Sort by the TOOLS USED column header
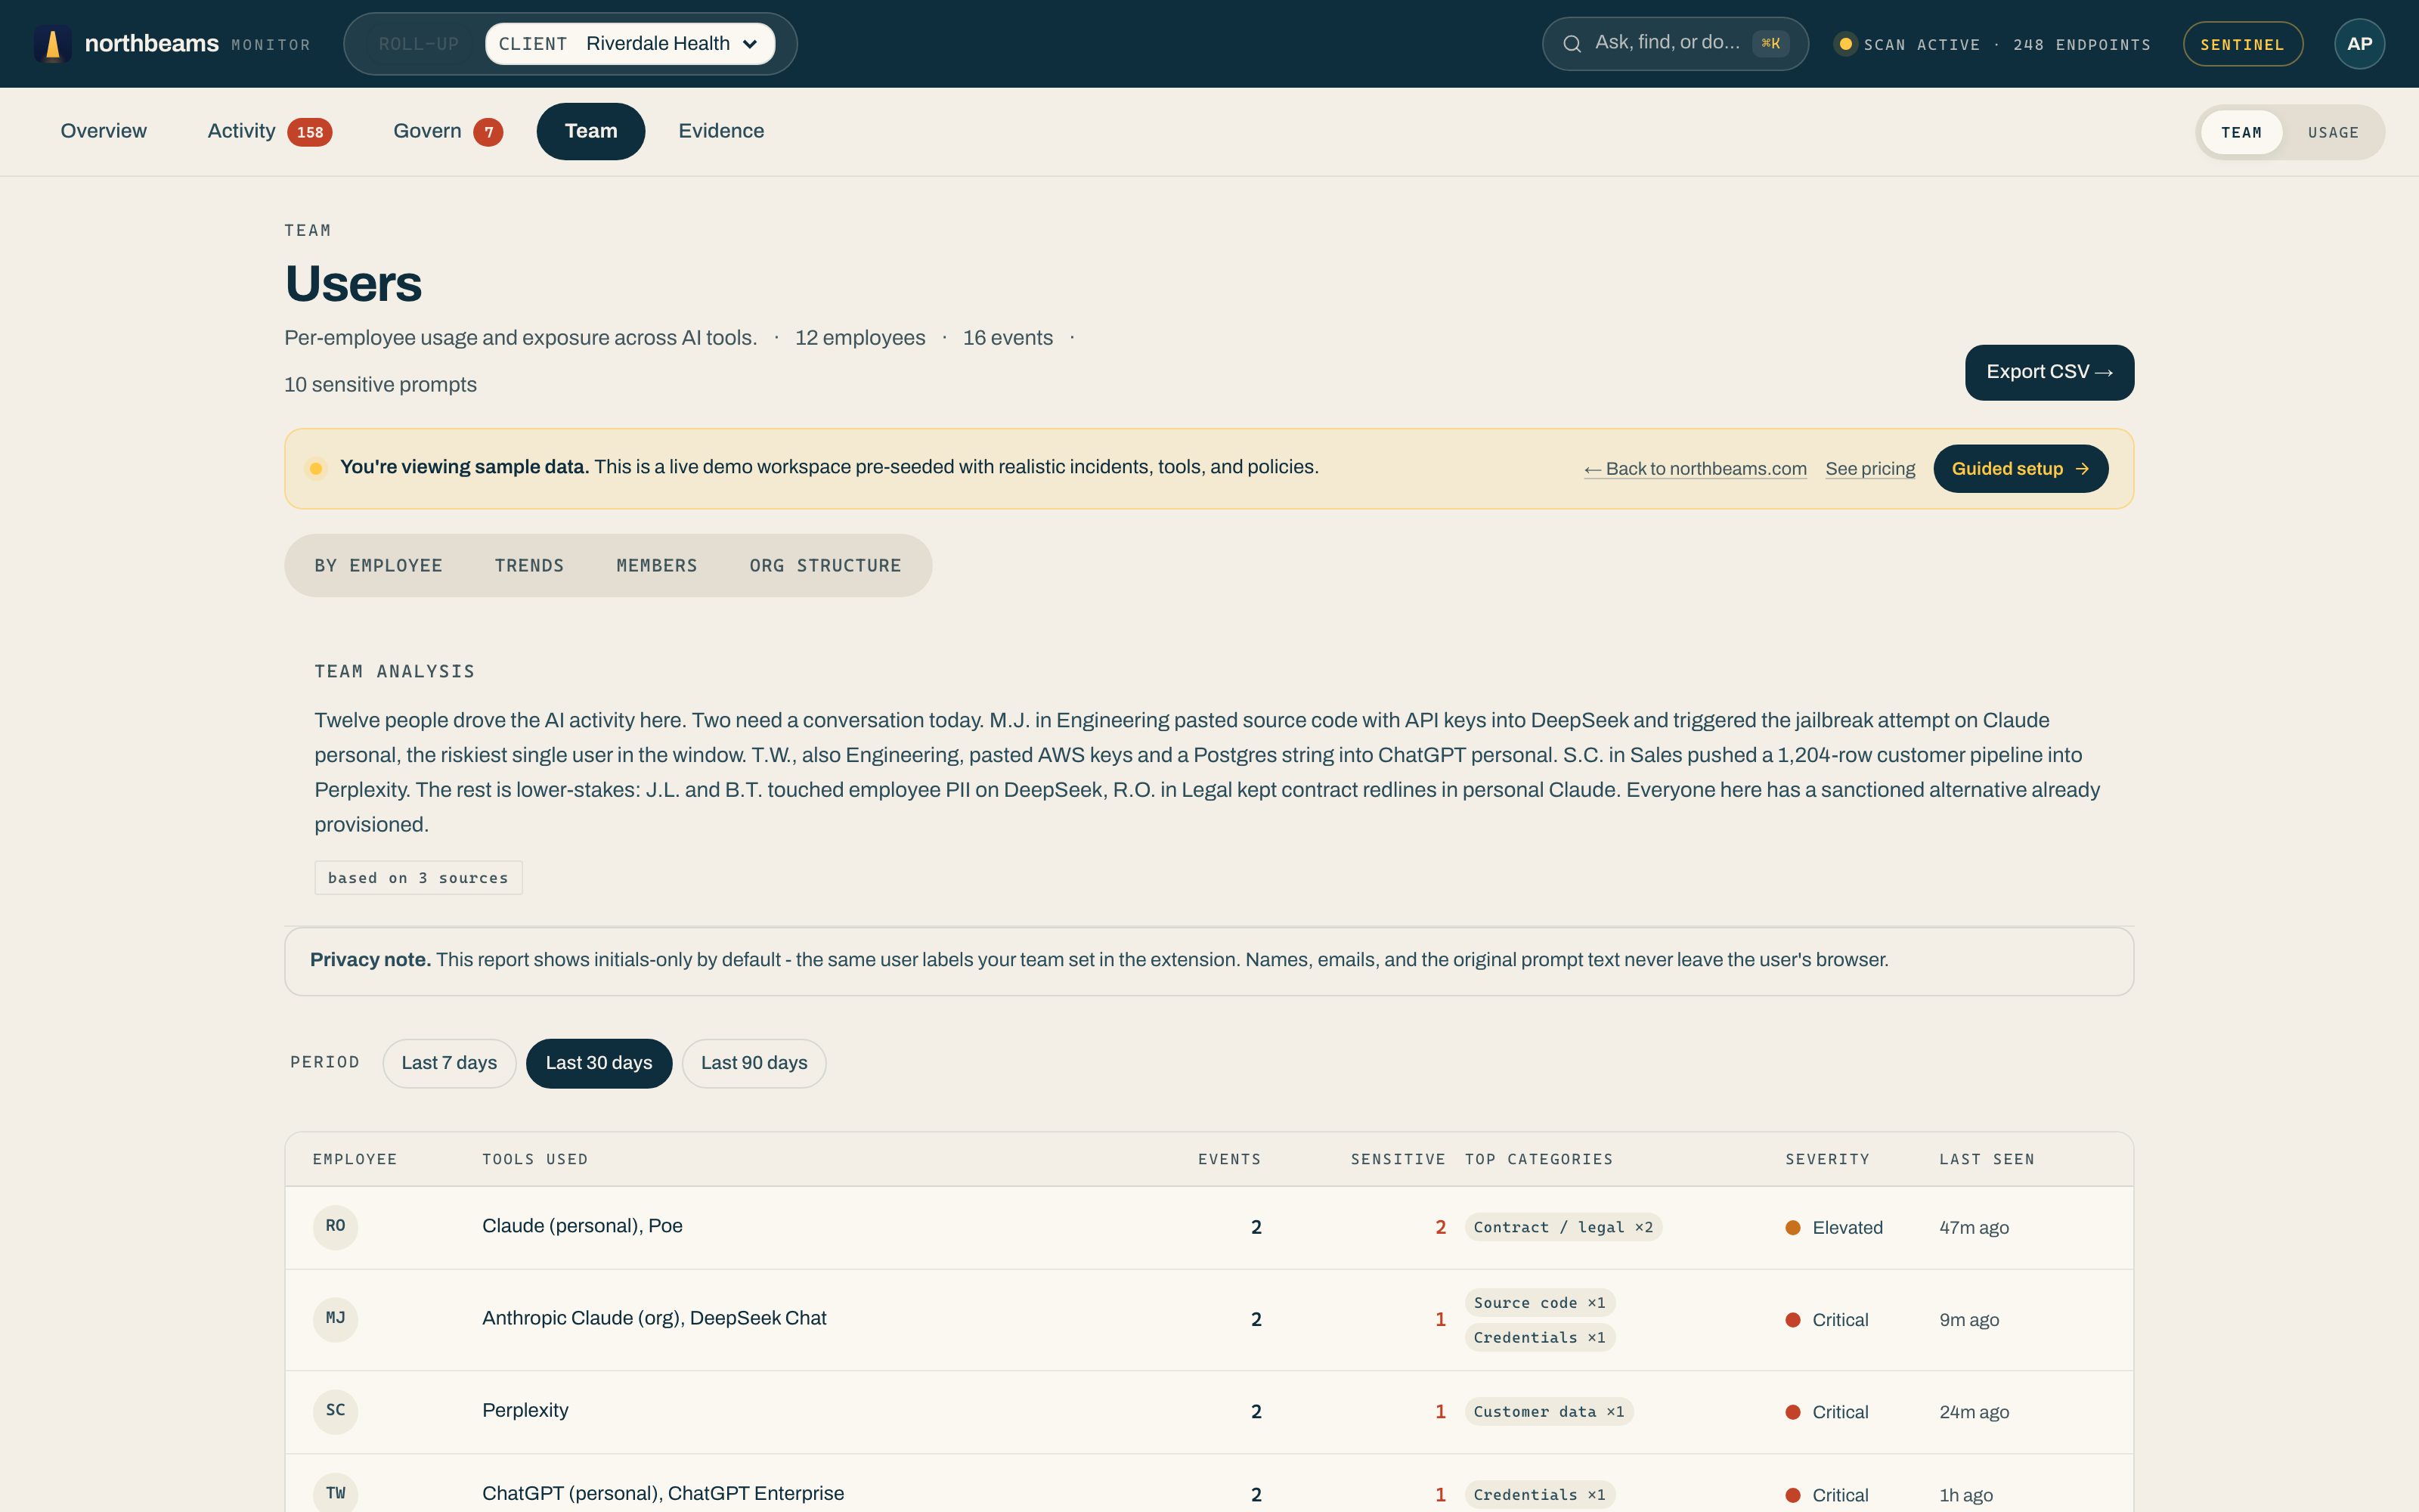Viewport: 2419px width, 1512px height. tap(534, 1159)
